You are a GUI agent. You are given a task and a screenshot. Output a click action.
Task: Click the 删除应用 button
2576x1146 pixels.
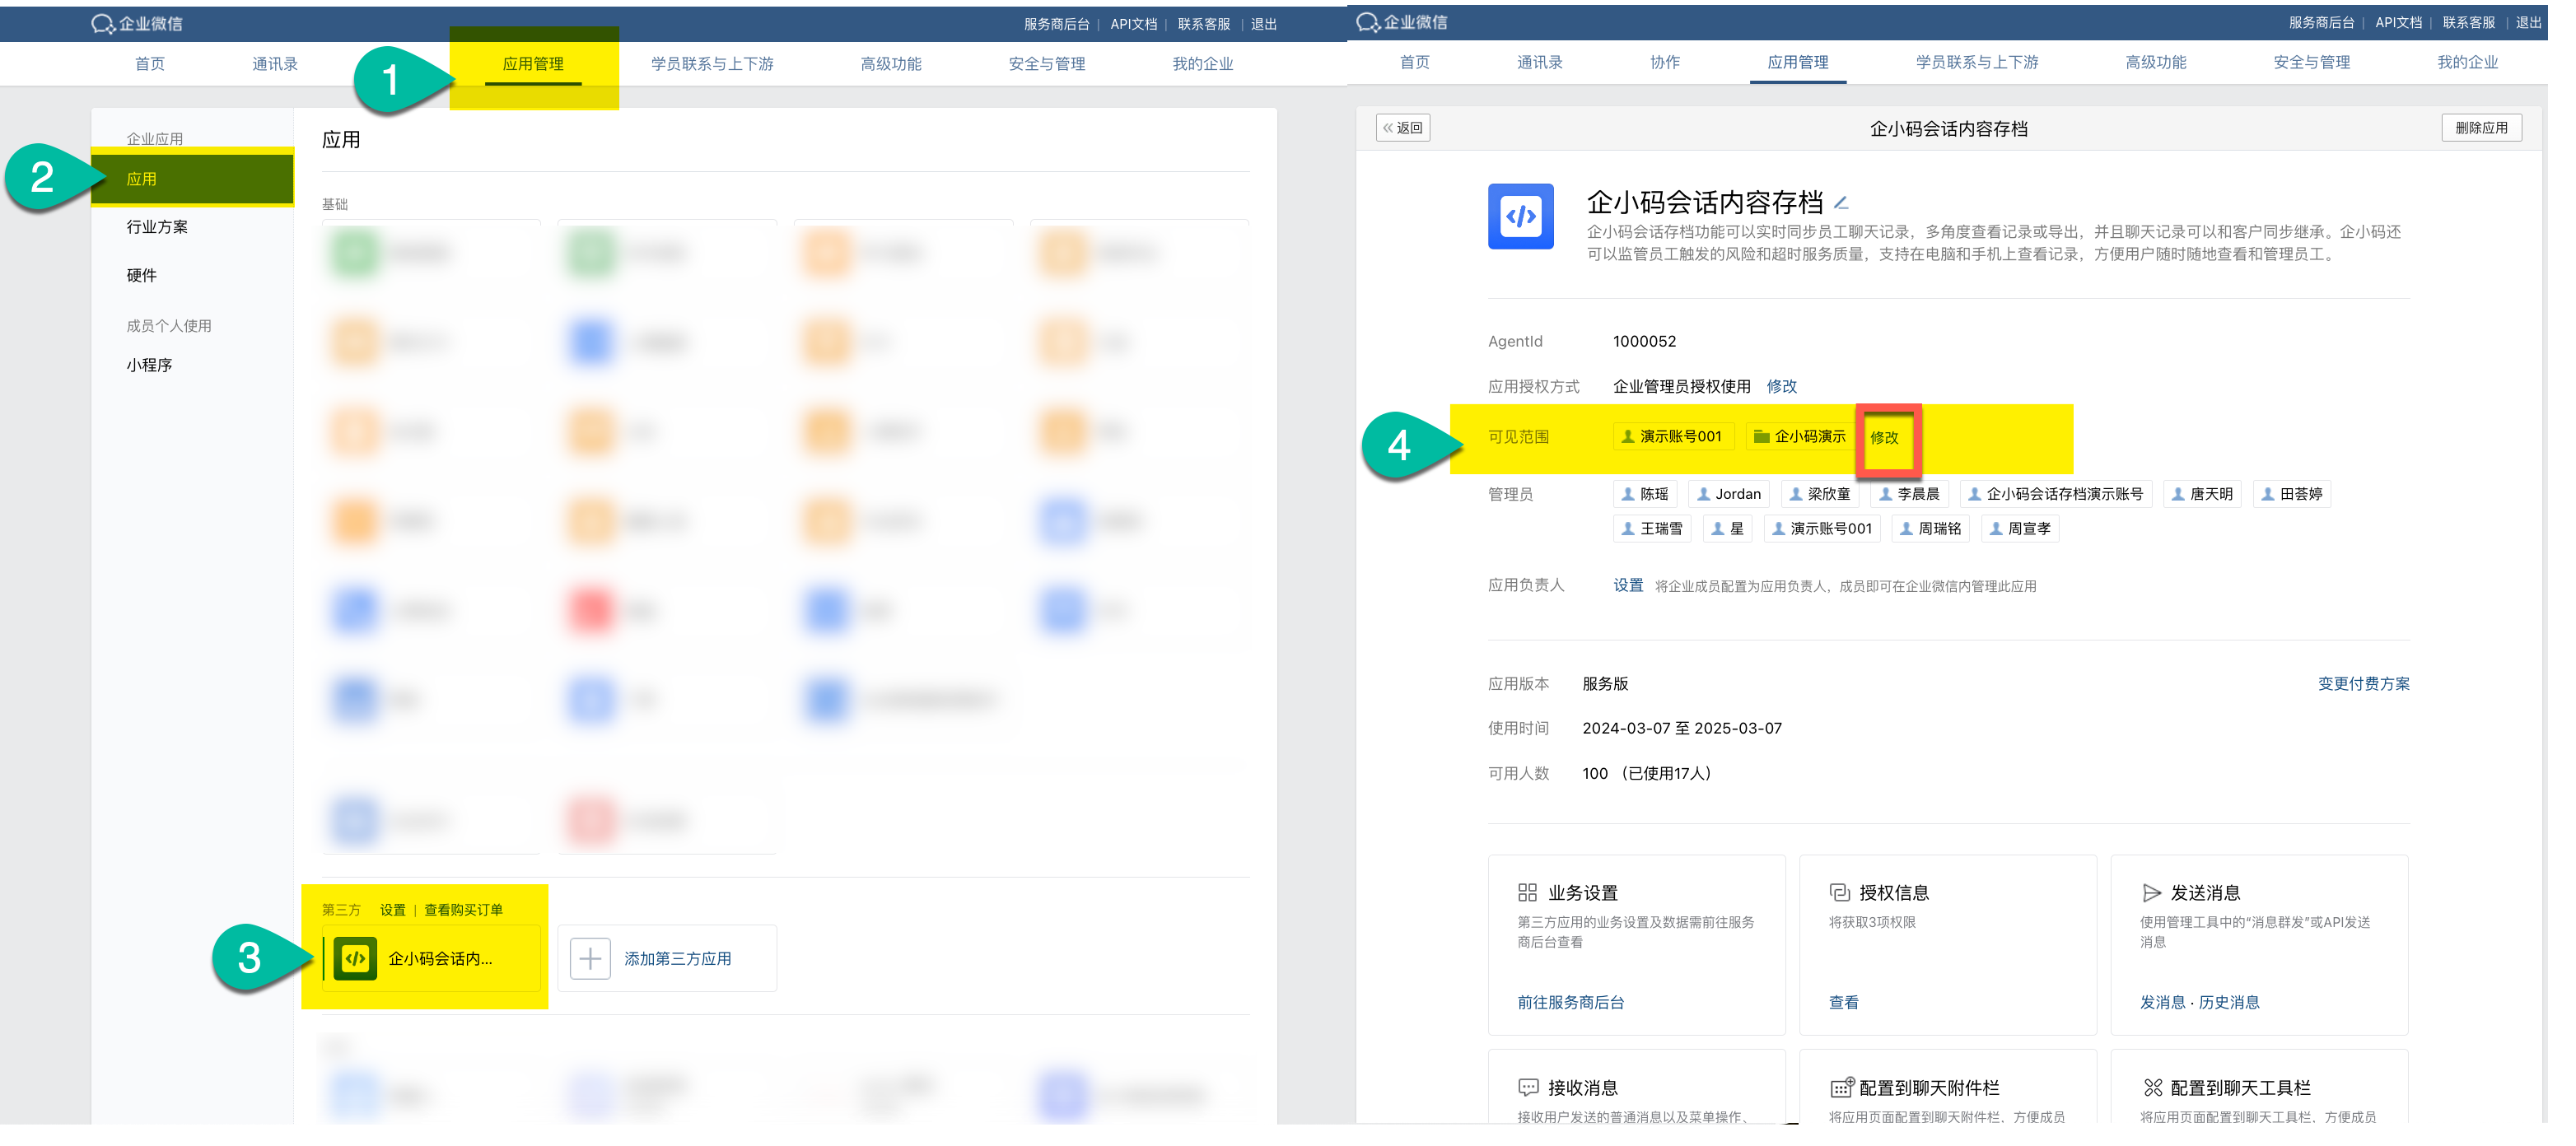2481,128
